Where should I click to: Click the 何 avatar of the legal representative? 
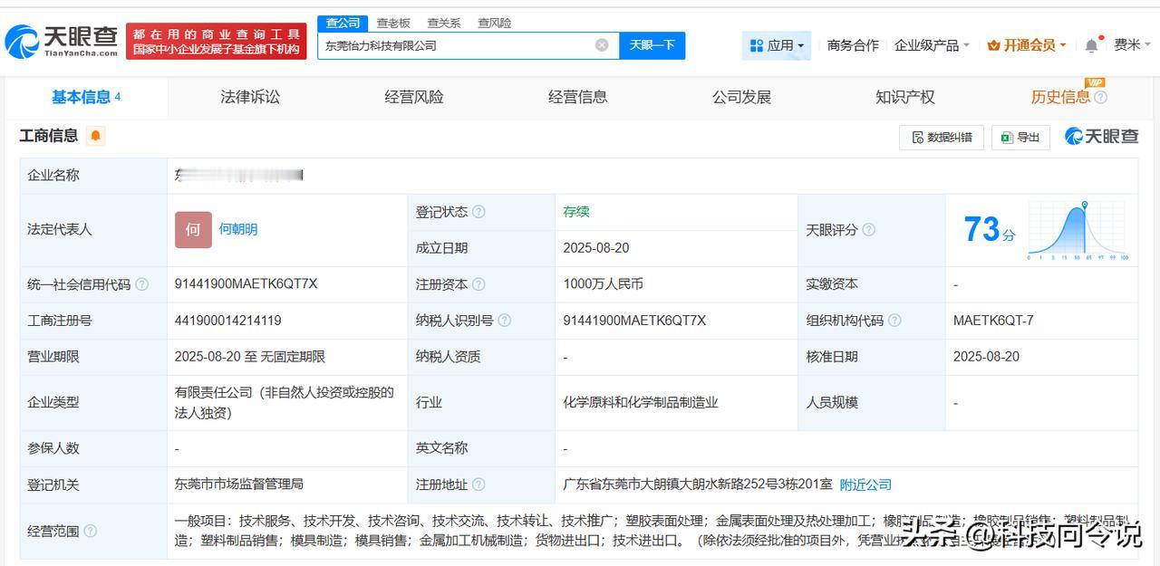click(193, 230)
